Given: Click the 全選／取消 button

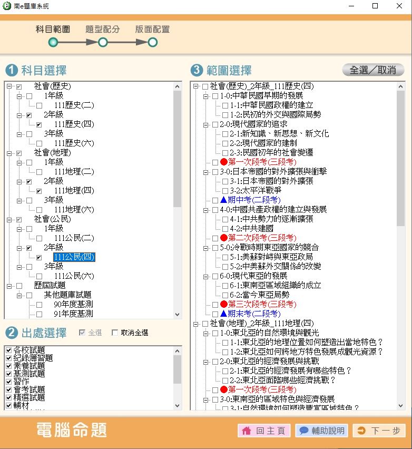Looking at the screenshot, I should 373,70.
